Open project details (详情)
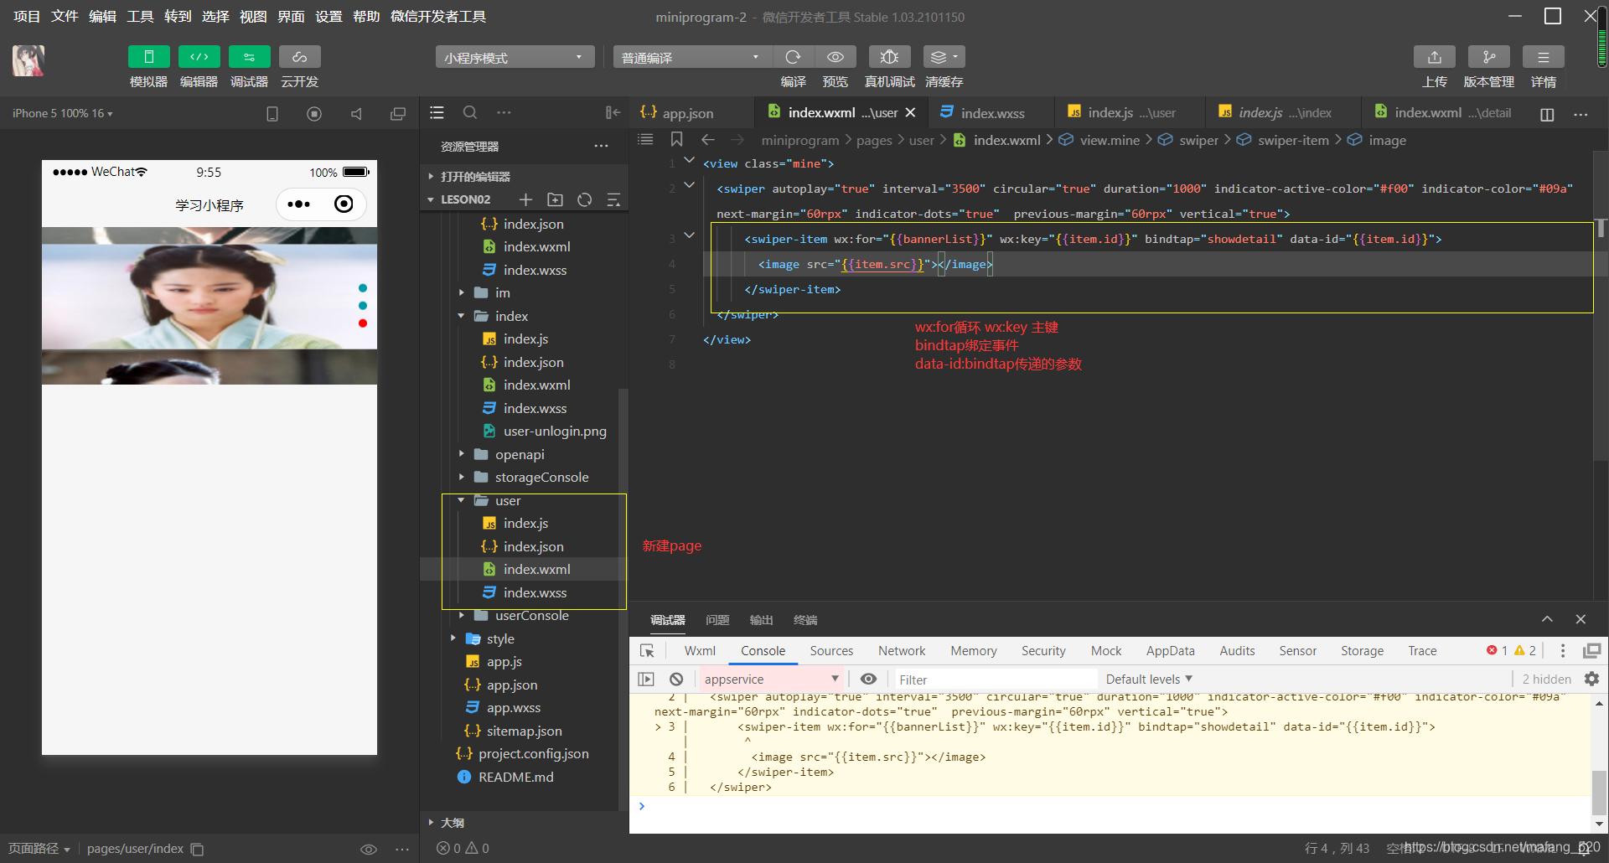The image size is (1609, 863). (1543, 57)
